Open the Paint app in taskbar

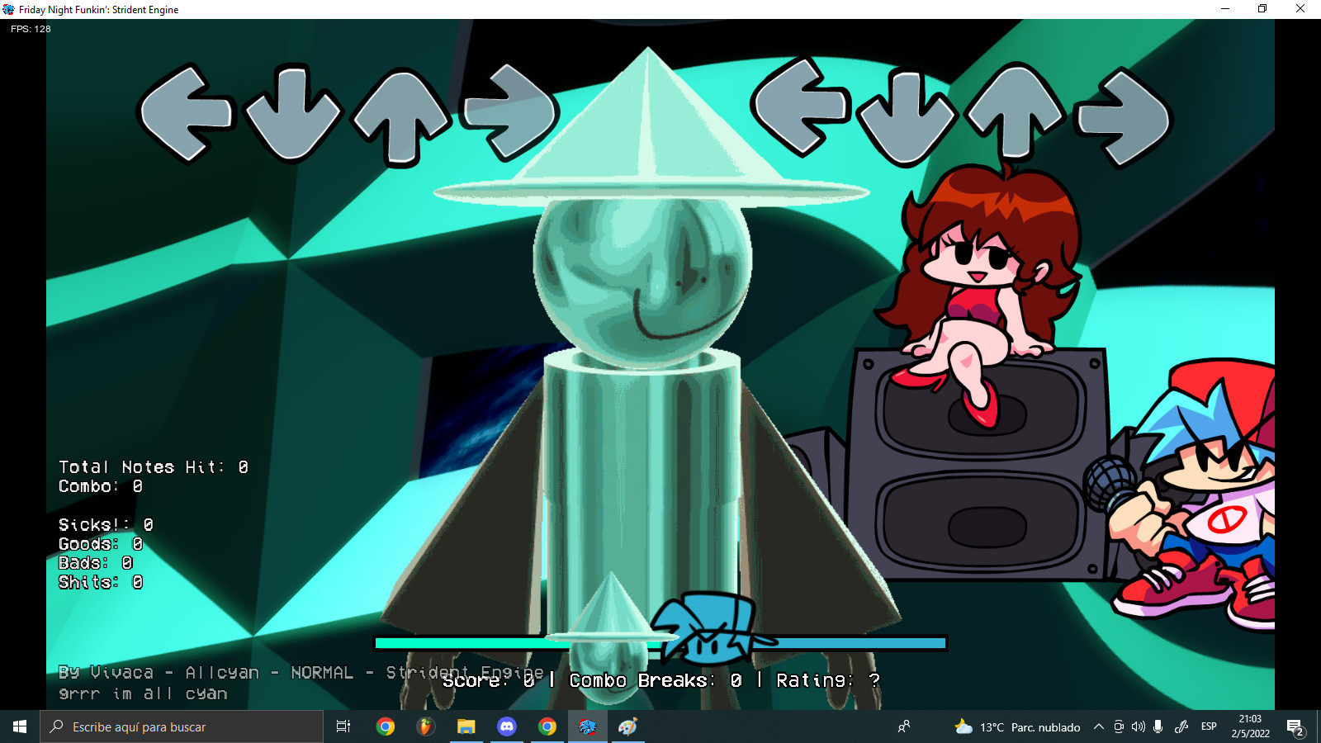click(x=627, y=726)
